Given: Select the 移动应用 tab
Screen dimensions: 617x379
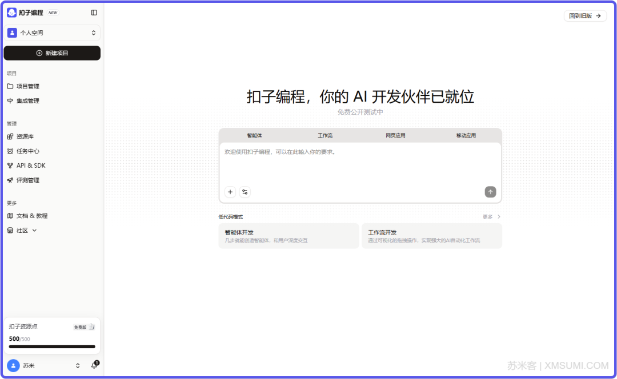Looking at the screenshot, I should (x=466, y=135).
